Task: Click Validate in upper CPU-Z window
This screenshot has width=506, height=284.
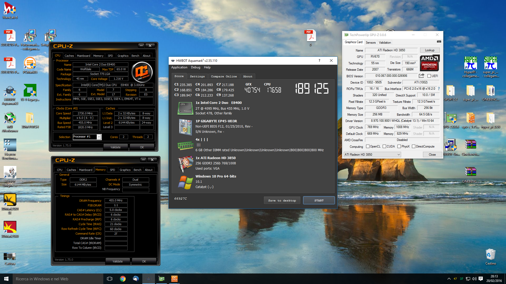Action: click(x=115, y=147)
